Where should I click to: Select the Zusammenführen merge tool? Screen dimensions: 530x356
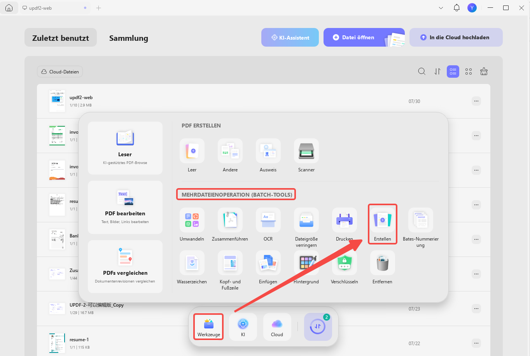point(230,220)
